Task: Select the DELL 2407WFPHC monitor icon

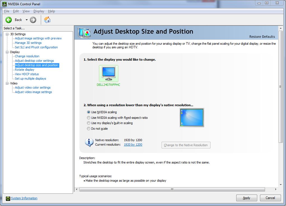Action: click(x=108, y=74)
